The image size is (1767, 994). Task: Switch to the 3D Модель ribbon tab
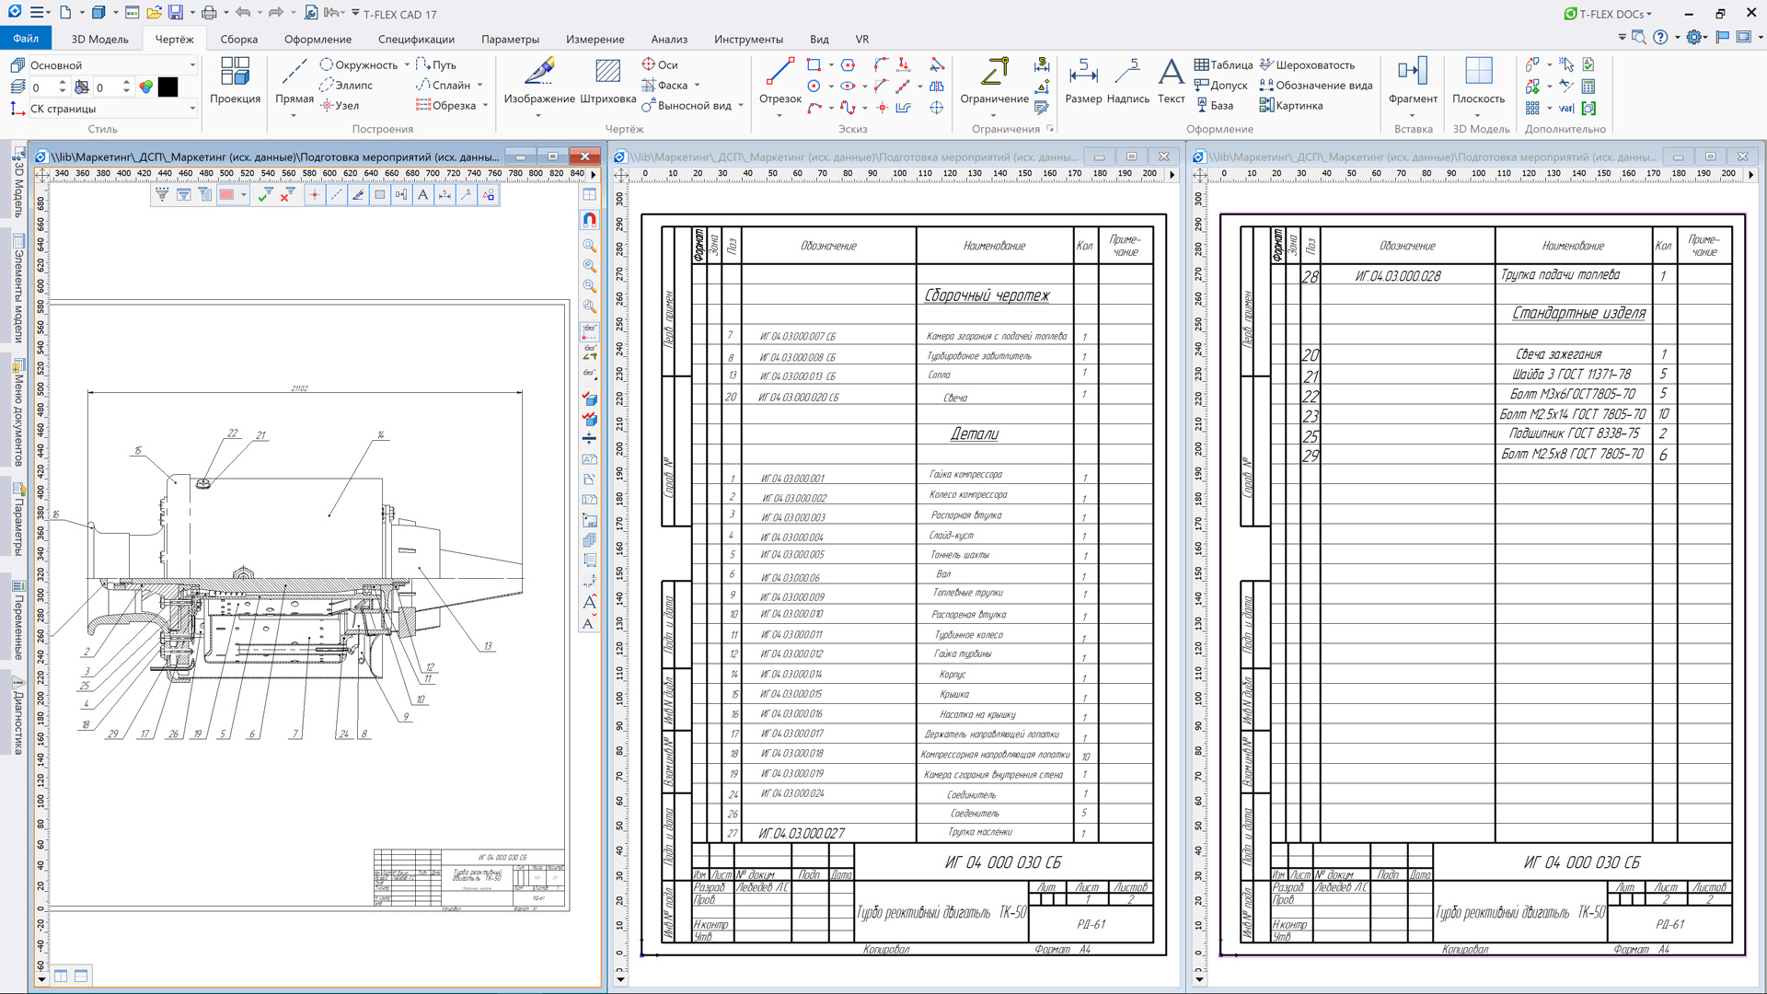click(99, 40)
